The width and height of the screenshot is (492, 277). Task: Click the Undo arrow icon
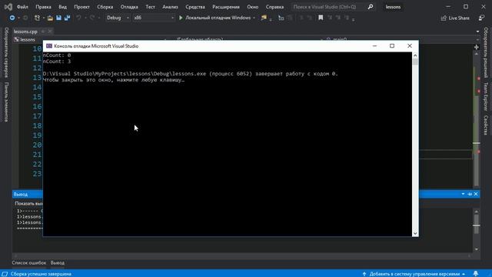(x=78, y=18)
